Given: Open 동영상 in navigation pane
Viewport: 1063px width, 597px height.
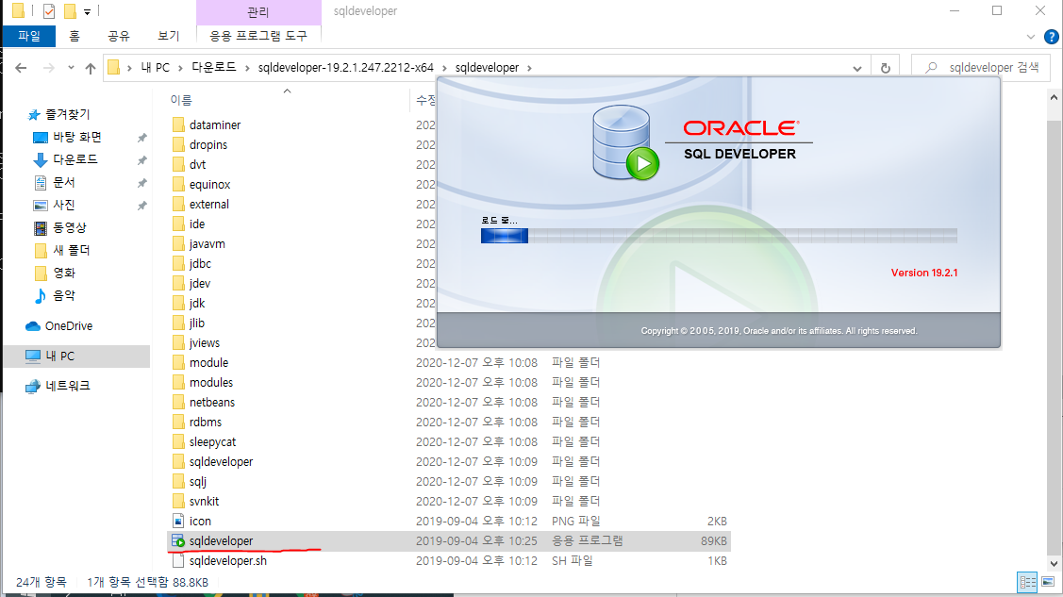Looking at the screenshot, I should pyautogui.click(x=70, y=227).
